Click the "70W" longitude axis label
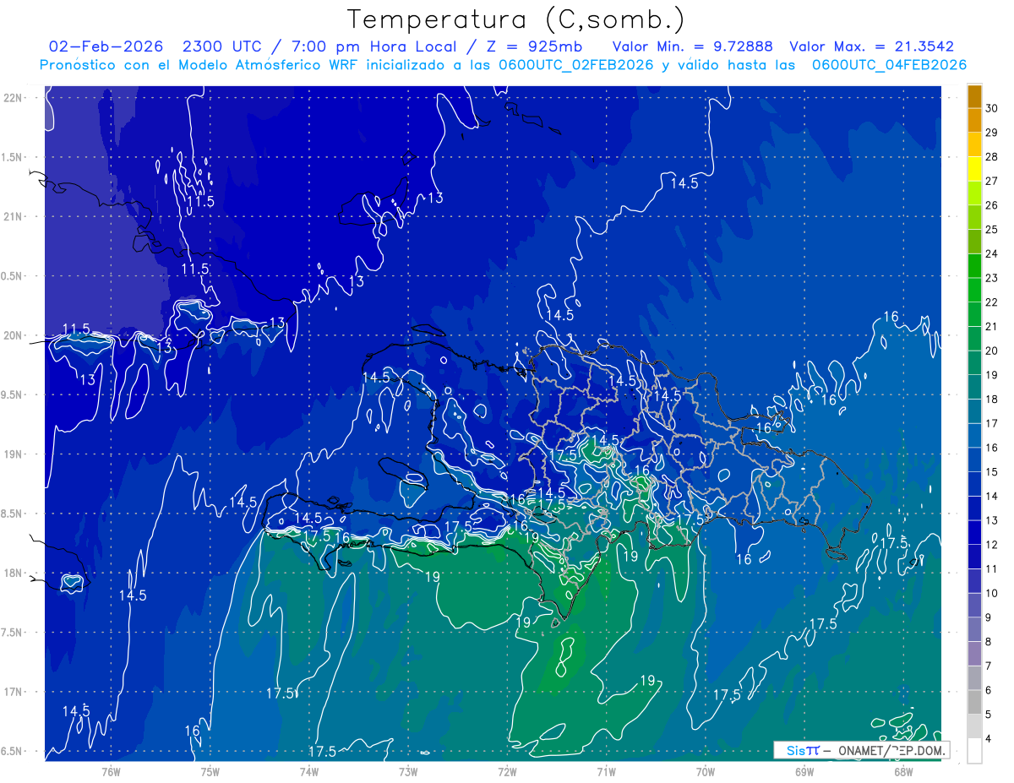Image resolution: width=1014 pixels, height=783 pixels. 706,772
